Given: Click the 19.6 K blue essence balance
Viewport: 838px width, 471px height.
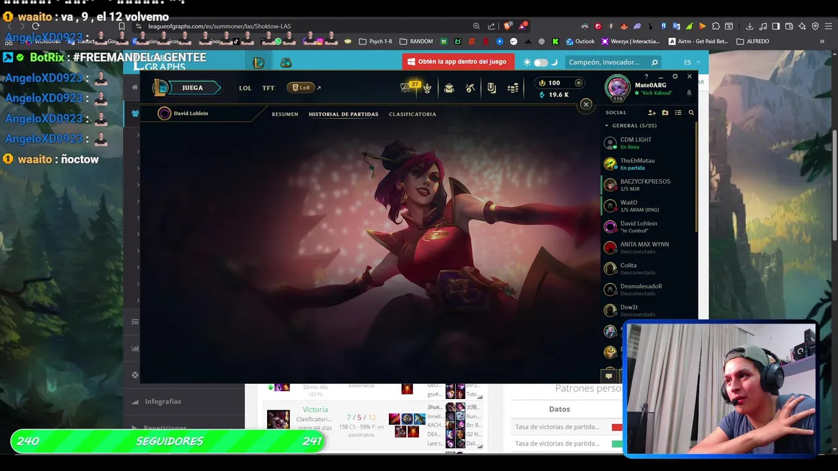Looking at the screenshot, I should [x=554, y=95].
